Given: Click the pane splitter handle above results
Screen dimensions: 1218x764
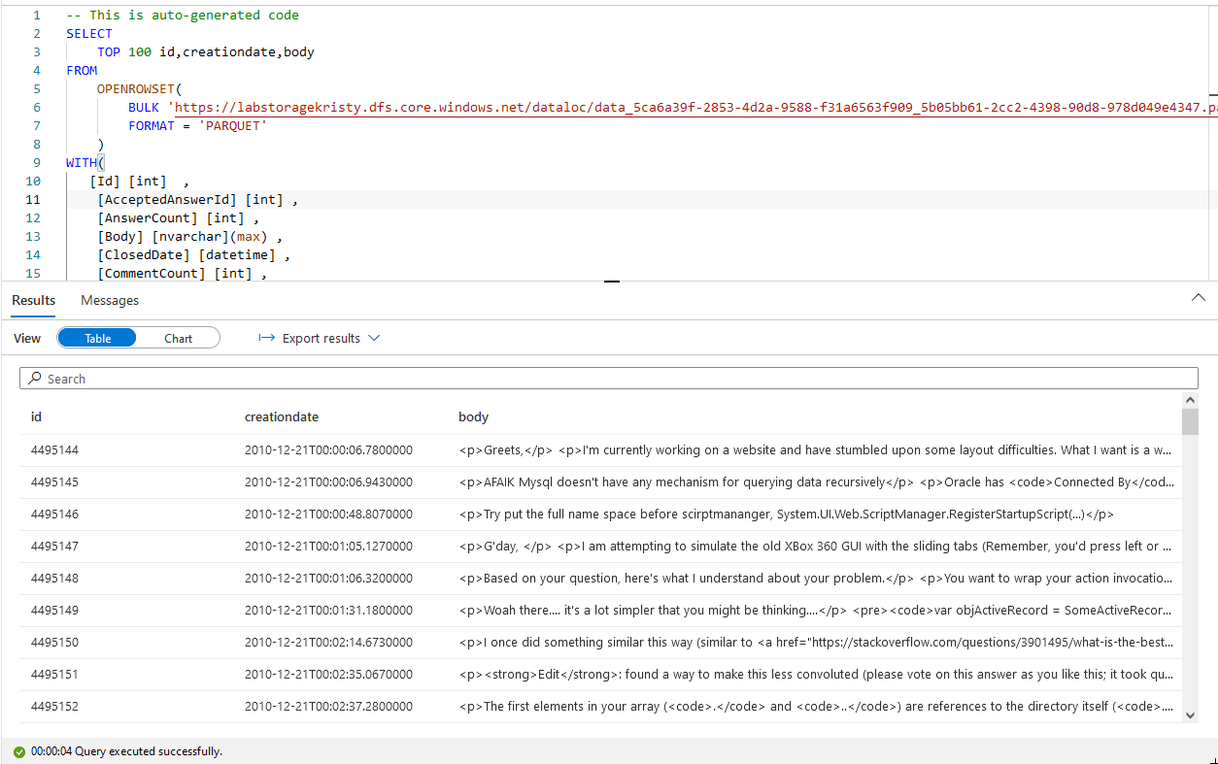Looking at the screenshot, I should (611, 282).
